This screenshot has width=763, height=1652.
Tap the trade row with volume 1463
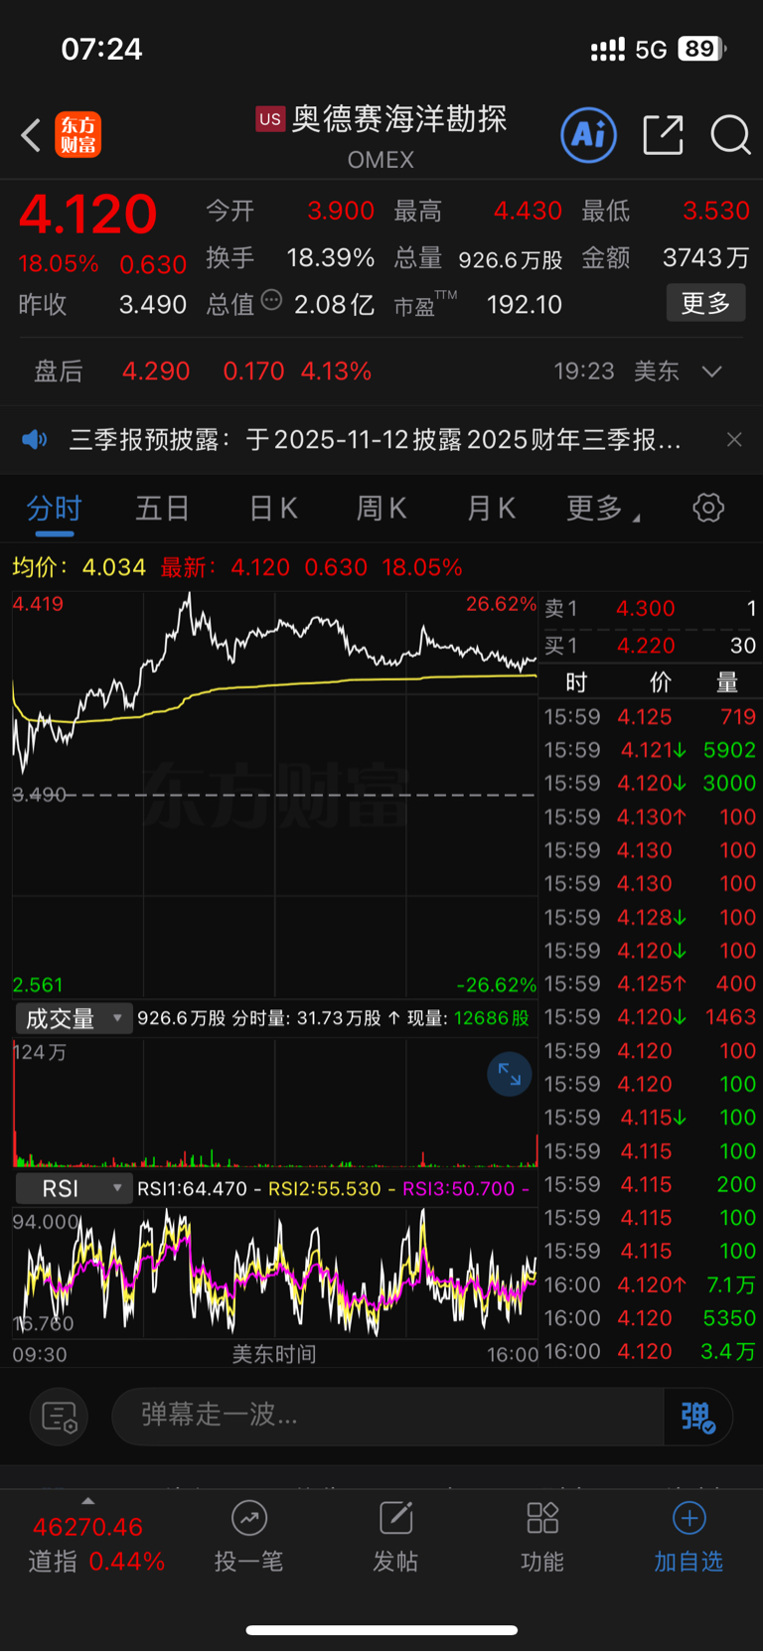click(651, 1017)
